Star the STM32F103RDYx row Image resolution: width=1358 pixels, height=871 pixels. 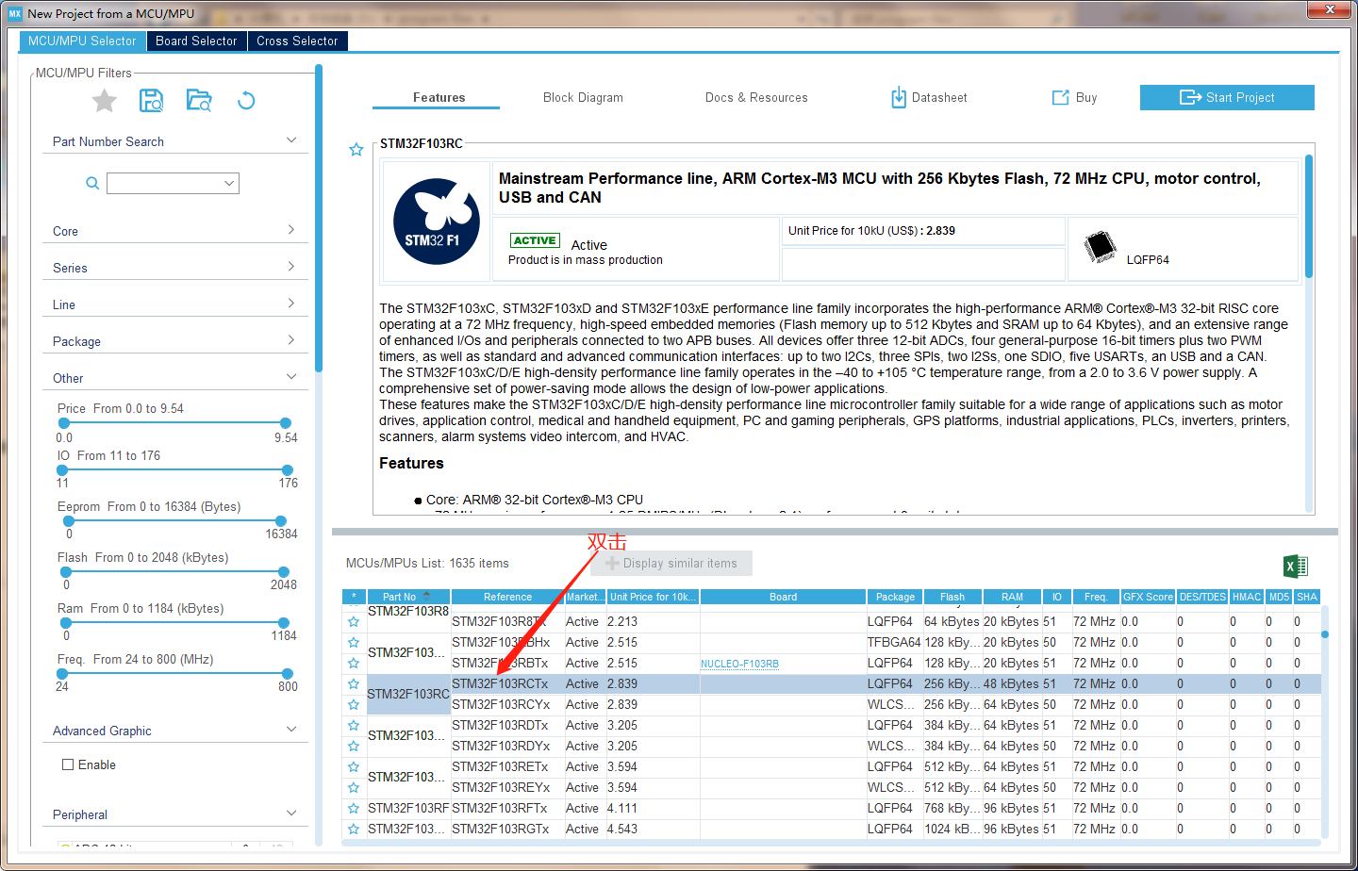(x=354, y=747)
